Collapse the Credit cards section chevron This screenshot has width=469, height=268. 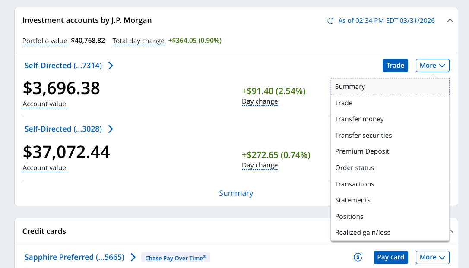[x=451, y=231]
